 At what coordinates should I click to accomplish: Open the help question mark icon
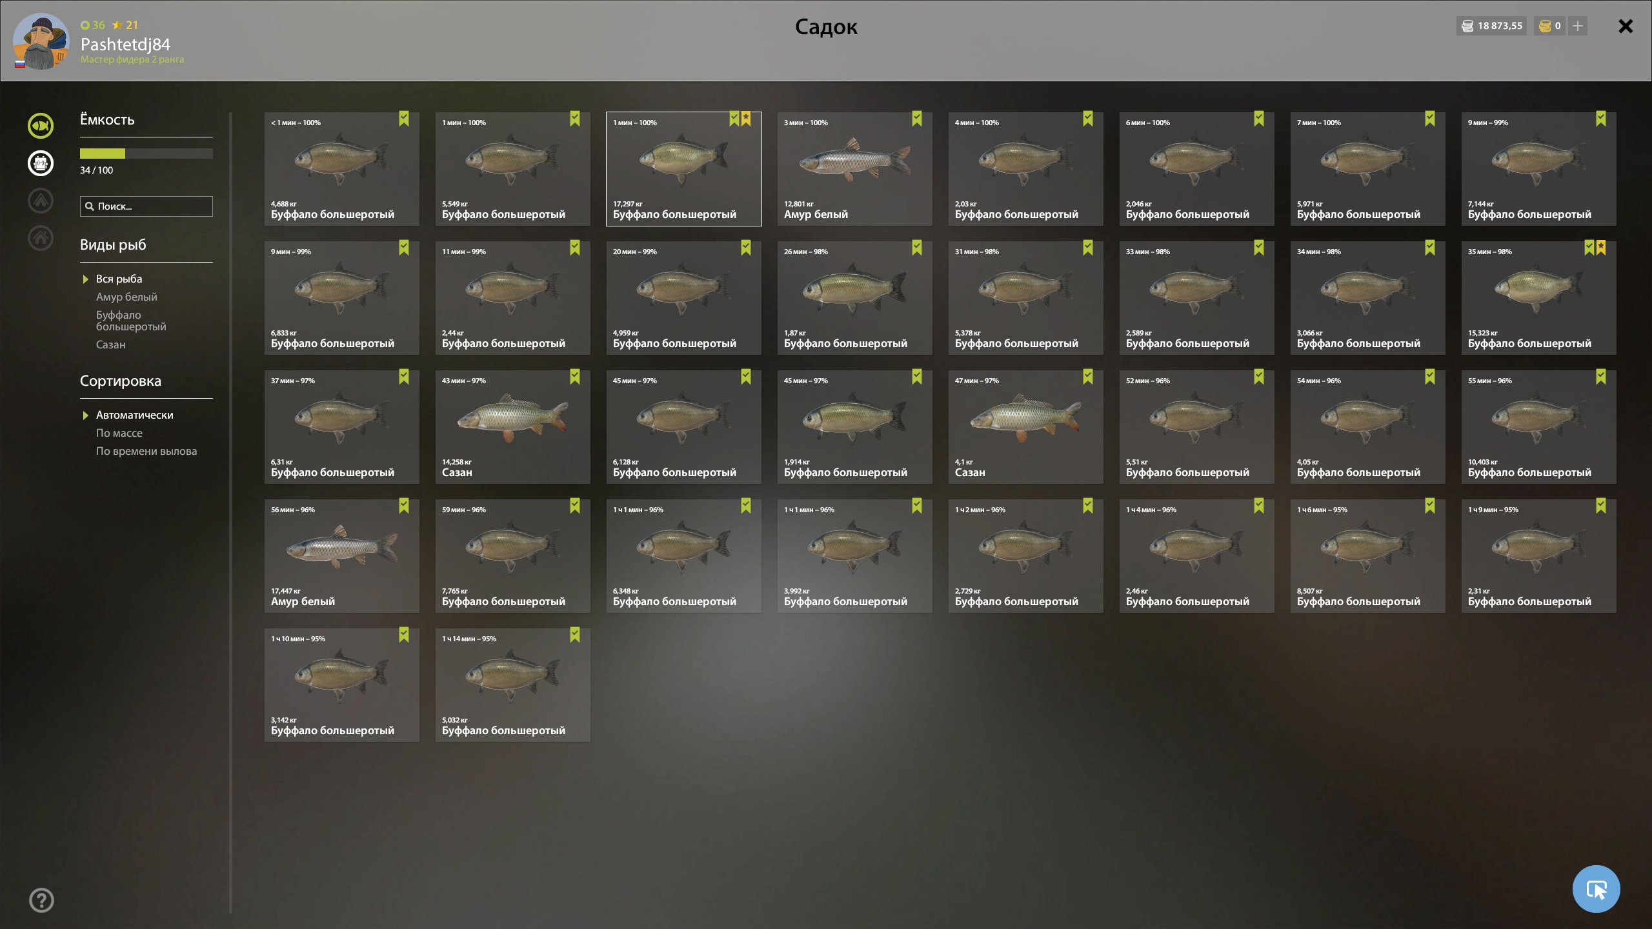(x=41, y=900)
